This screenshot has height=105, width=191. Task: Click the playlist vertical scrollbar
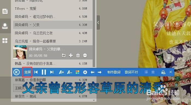click(94, 34)
